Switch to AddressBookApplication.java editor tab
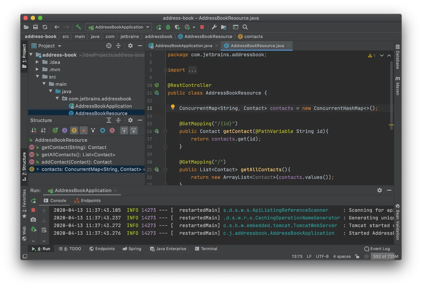The width and height of the screenshot is (422, 287). point(183,46)
